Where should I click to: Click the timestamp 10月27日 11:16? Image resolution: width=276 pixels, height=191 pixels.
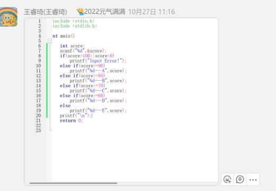pos(152,12)
